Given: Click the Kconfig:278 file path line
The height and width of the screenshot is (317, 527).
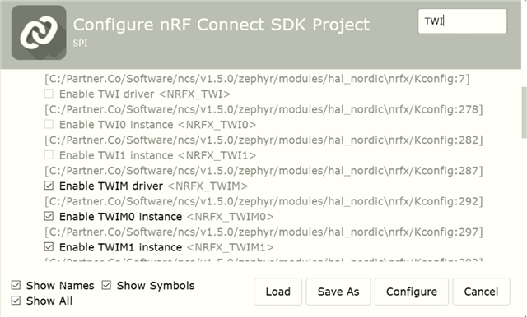Looking at the screenshot, I should tap(263, 109).
